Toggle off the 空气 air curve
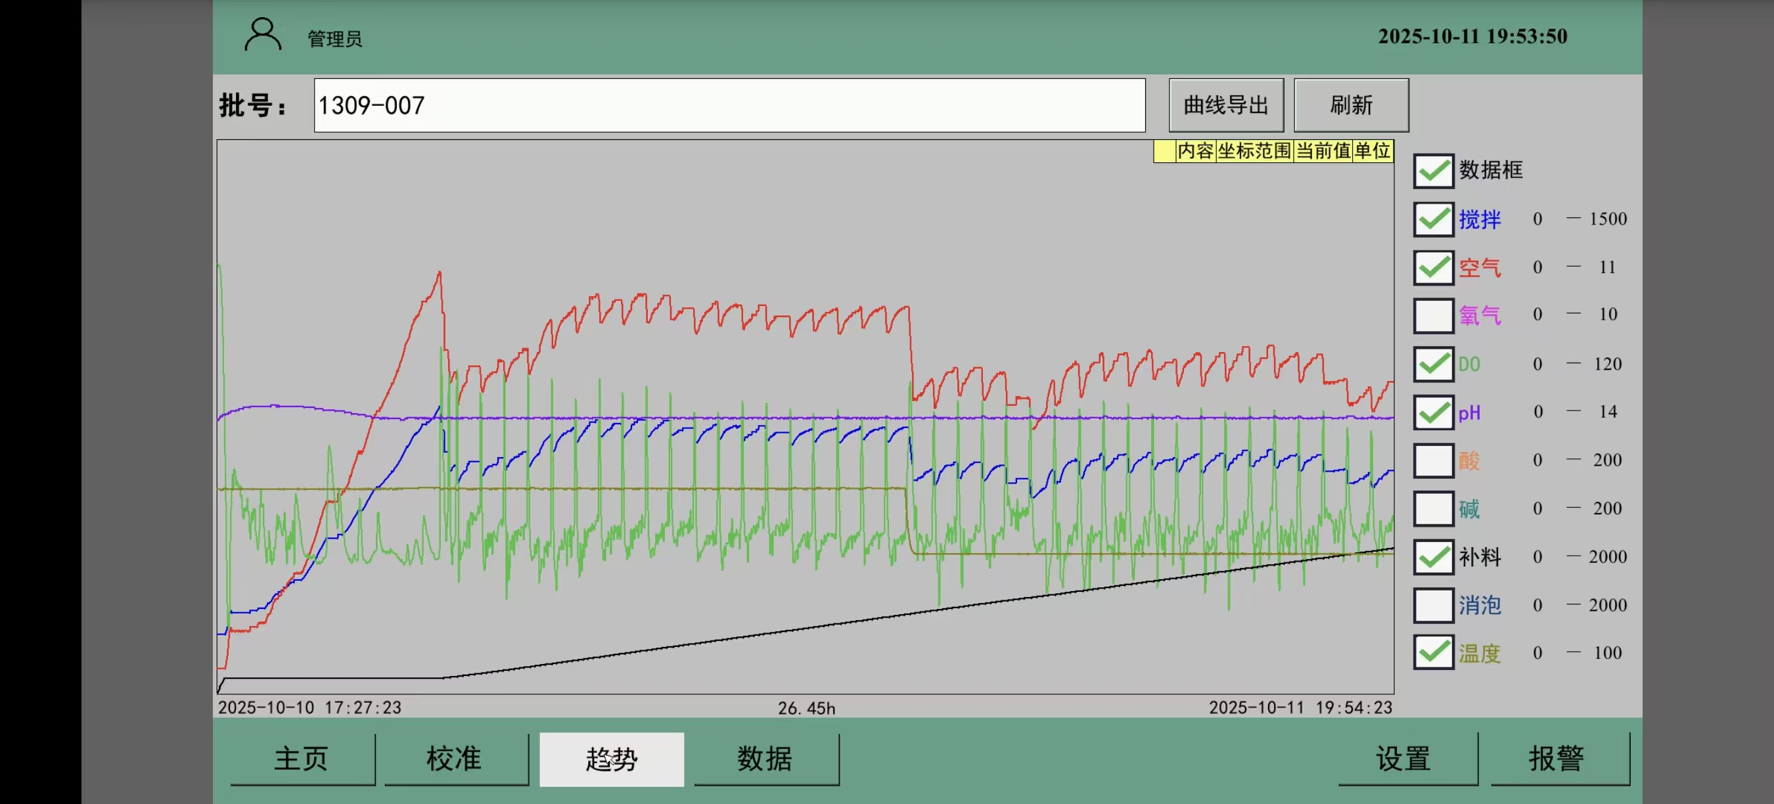1774x804 pixels. coord(1432,267)
